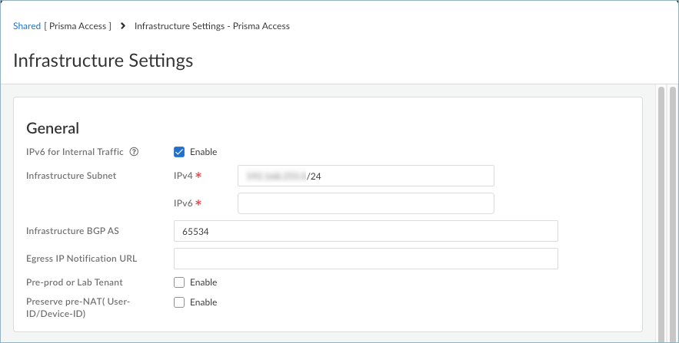Open the Shared breadcrumb link
Viewport: 679px width, 343px height.
[27, 26]
